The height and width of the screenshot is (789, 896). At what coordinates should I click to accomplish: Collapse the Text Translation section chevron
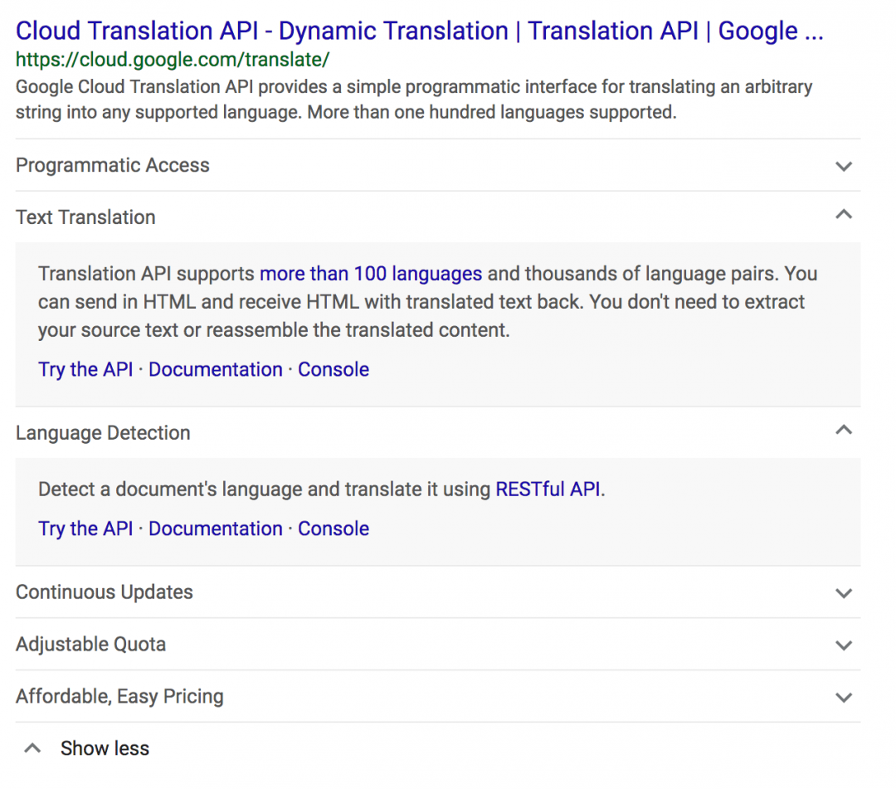point(844,214)
